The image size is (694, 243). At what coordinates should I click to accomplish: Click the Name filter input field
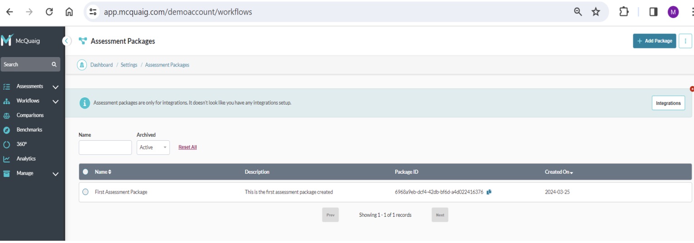click(x=105, y=148)
